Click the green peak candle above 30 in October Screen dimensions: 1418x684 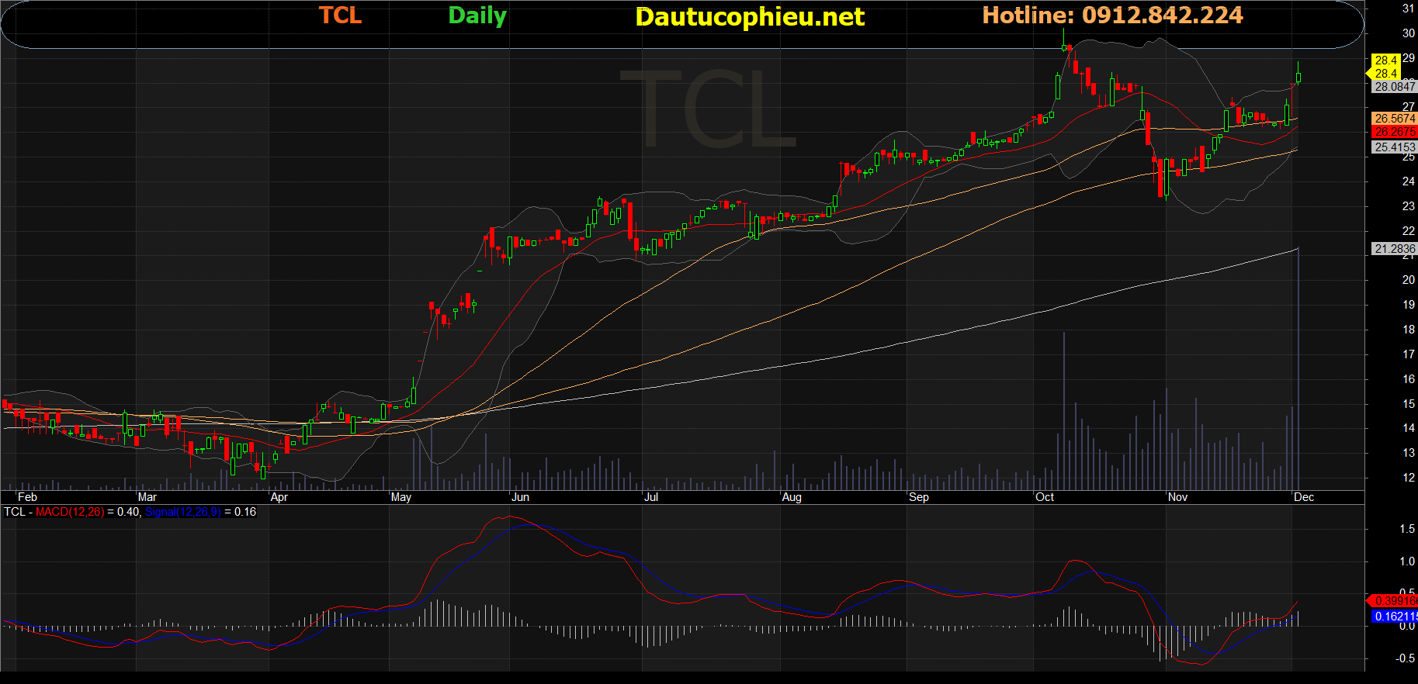[x=1064, y=40]
